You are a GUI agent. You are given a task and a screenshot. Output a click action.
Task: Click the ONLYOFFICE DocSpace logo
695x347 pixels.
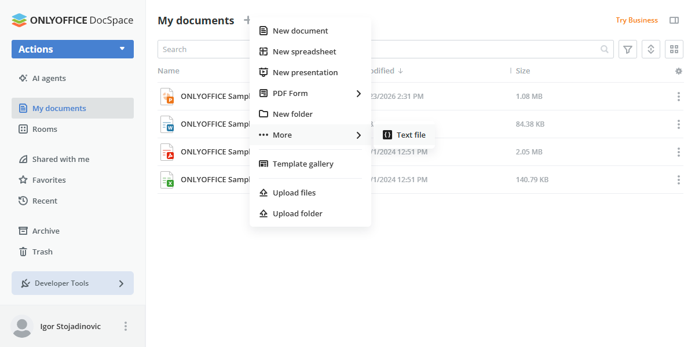tap(72, 20)
